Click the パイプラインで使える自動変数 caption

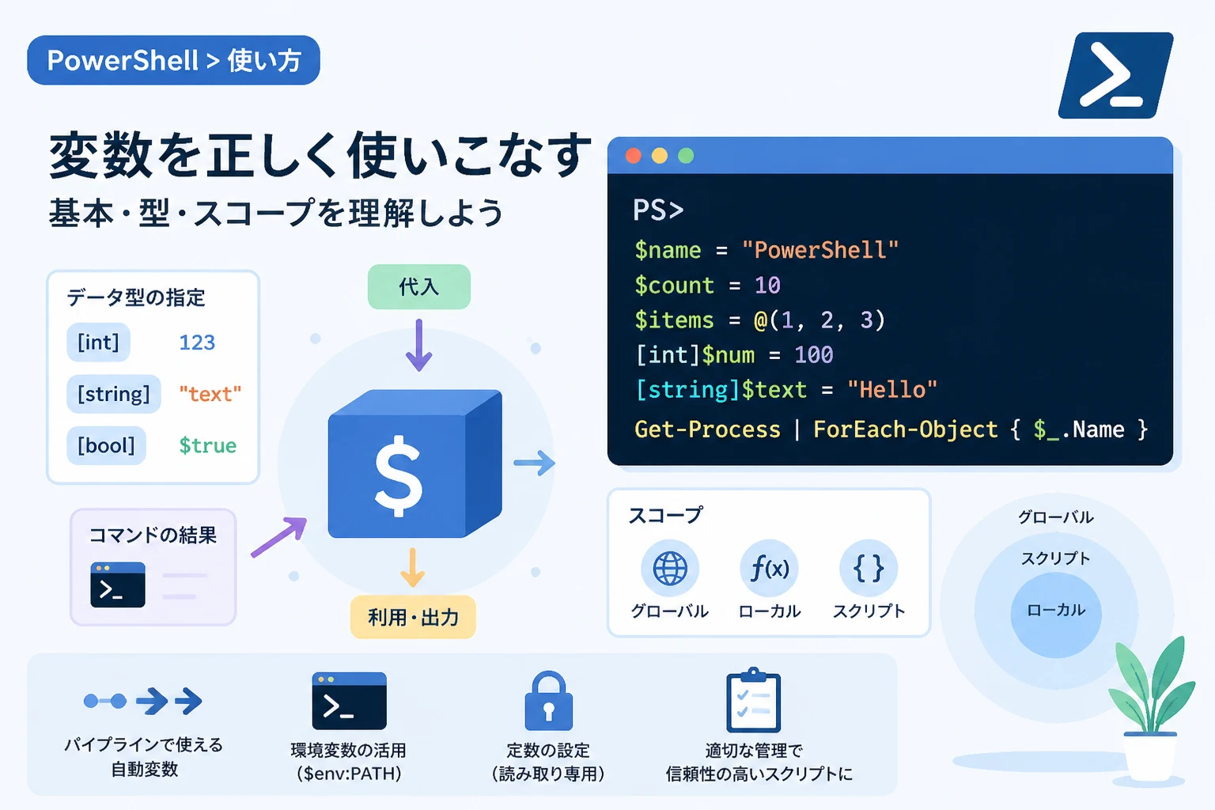[x=144, y=757]
